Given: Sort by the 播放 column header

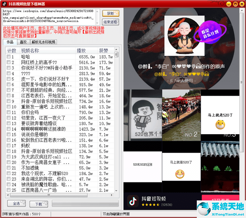Looking at the screenshot, I should pos(87,51).
